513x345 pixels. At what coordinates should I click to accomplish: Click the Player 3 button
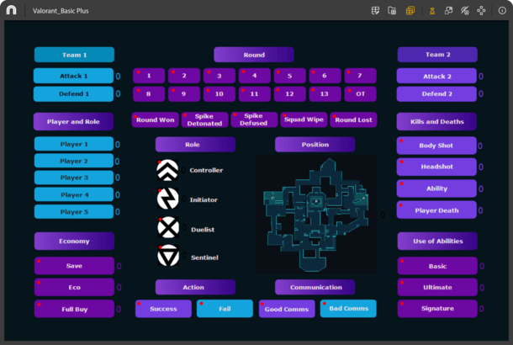[x=74, y=178]
